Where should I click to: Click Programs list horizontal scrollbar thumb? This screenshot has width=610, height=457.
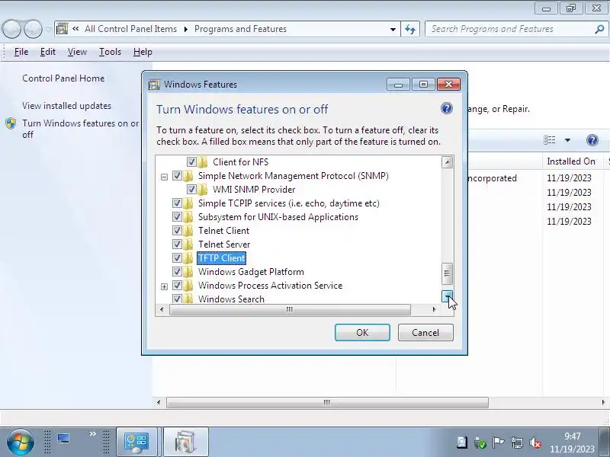click(327, 402)
